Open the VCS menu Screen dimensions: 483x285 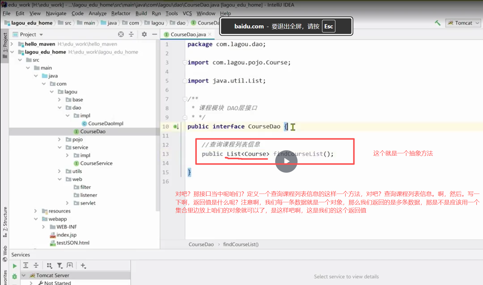pyautogui.click(x=187, y=13)
